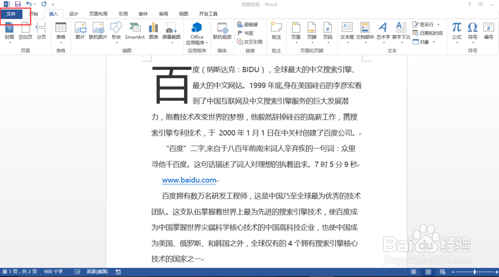Open the 视图 ribbon tab

[184, 14]
